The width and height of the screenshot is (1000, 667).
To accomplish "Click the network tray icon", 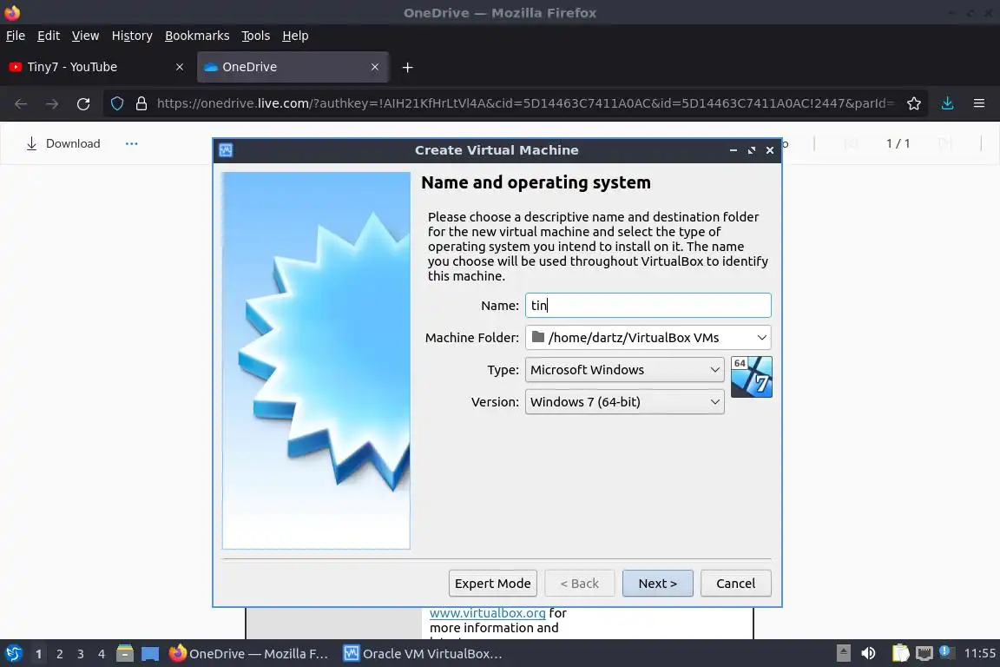I will [924, 653].
